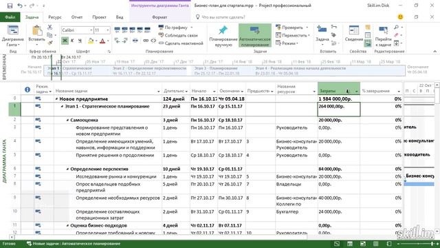The image size is (440, 248).
Task: Click the Indent task icon
Action: [x=125, y=41]
